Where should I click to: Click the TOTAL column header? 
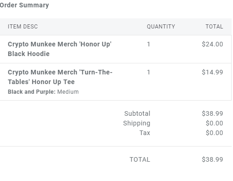pyautogui.click(x=214, y=27)
